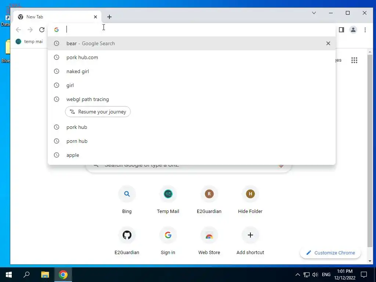This screenshot has height=282, width=376.
Task: Click the scrollbar's down arrow
Action: [x=370, y=261]
